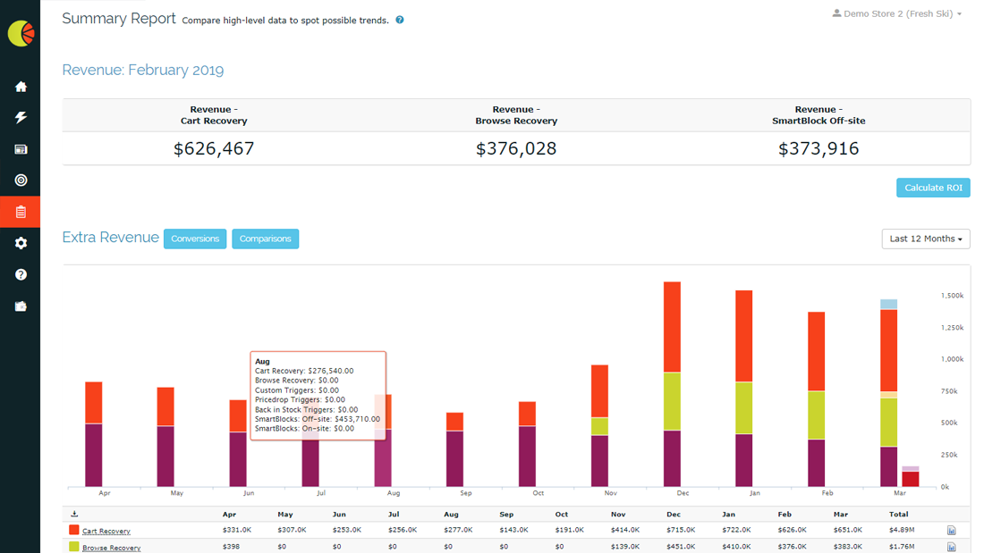Select the active Reports clipboard icon
Screen dimensions: 984x553
[21, 212]
